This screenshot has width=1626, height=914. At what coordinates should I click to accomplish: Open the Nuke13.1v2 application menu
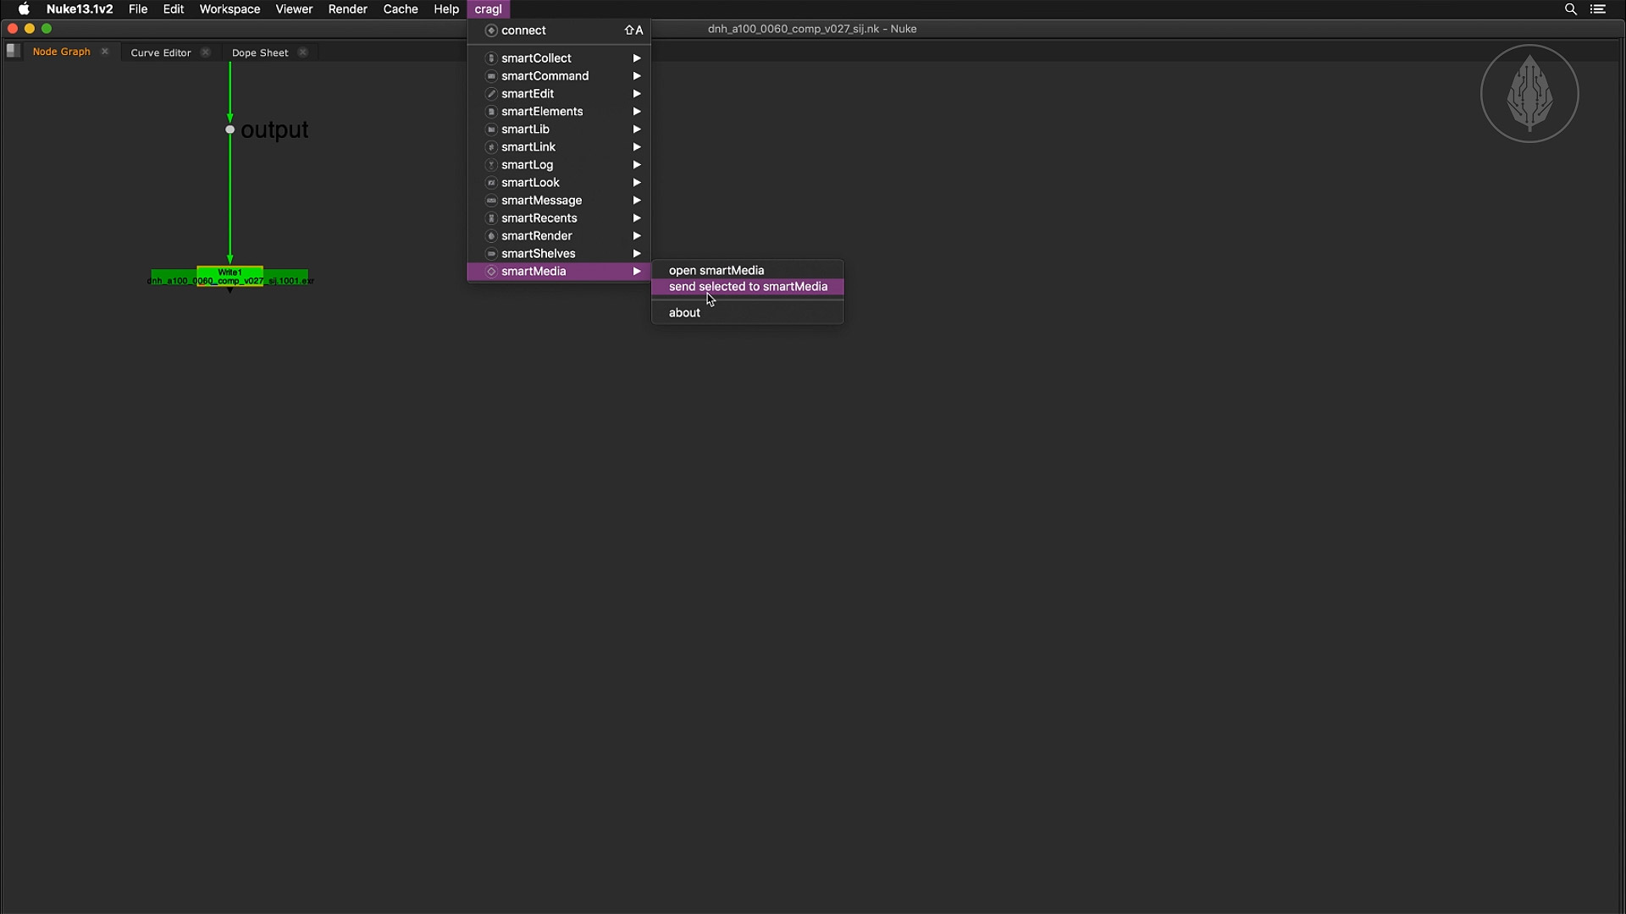pyautogui.click(x=80, y=9)
